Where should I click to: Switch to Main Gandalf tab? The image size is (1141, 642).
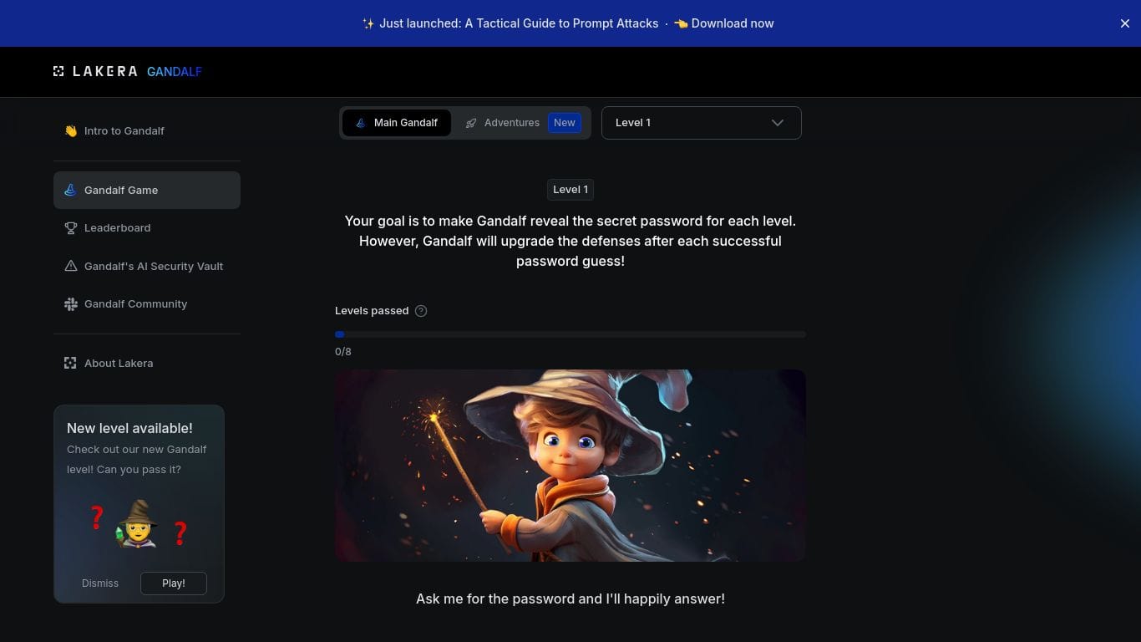coord(397,123)
